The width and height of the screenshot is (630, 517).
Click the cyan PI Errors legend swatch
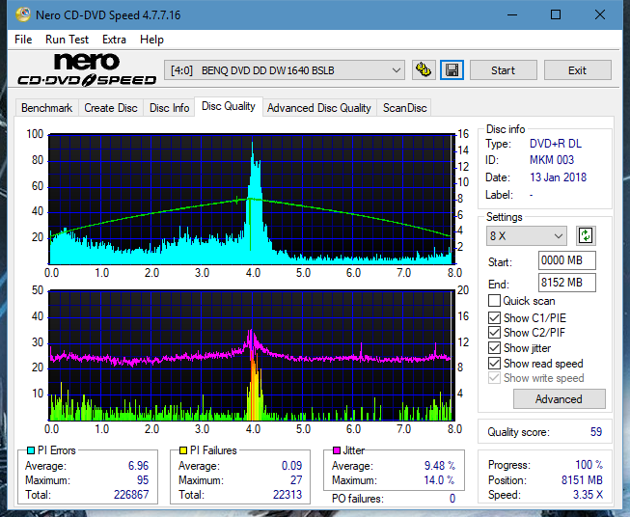(x=31, y=450)
